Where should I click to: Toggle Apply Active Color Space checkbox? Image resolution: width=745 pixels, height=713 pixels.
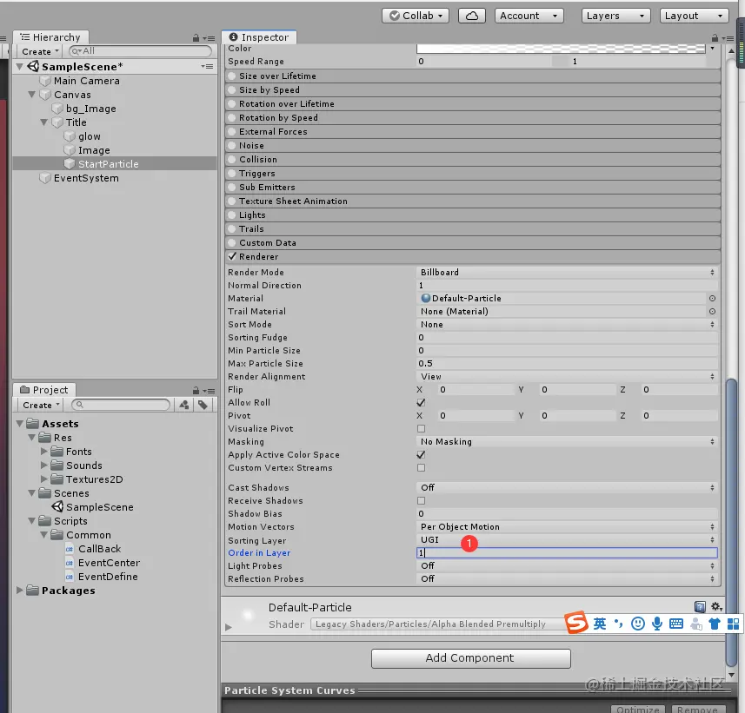click(x=421, y=455)
